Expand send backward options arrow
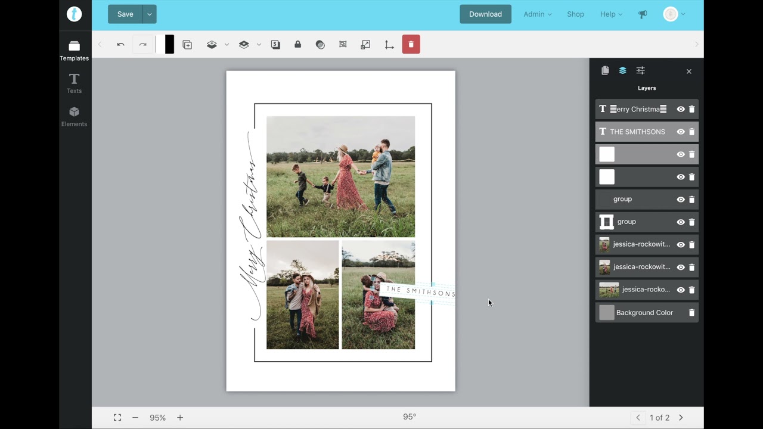 tap(259, 45)
